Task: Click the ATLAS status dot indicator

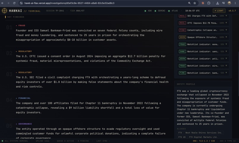Action: [169, 11]
